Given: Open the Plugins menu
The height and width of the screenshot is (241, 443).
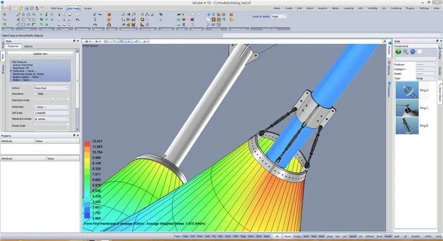Looking at the screenshot, I should click(411, 8).
